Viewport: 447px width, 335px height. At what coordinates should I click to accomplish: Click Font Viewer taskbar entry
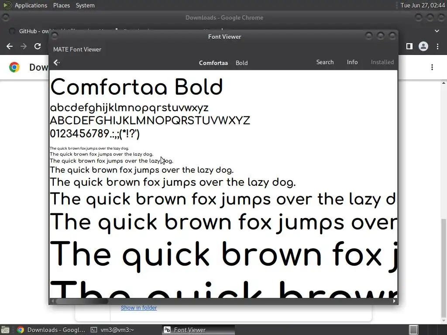[199, 330]
